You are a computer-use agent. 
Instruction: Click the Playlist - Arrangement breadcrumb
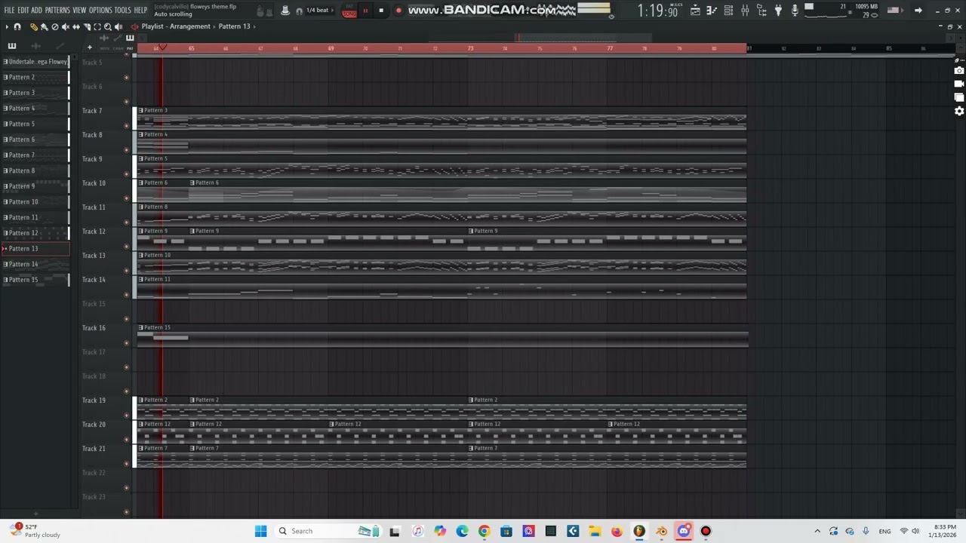176,26
